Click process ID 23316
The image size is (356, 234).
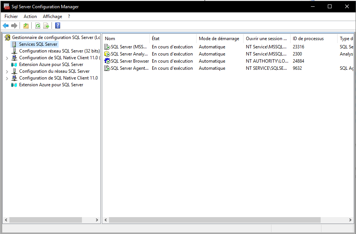tap(298, 47)
